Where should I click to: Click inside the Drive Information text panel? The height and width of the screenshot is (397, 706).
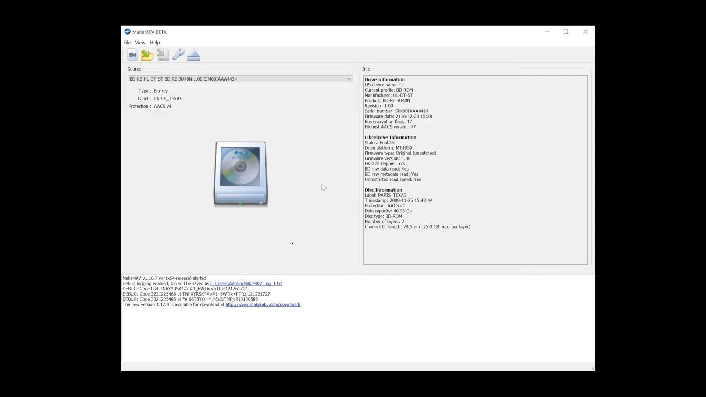(x=475, y=170)
